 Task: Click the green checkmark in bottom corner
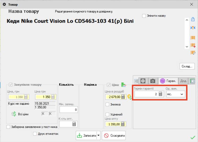(x=193, y=137)
